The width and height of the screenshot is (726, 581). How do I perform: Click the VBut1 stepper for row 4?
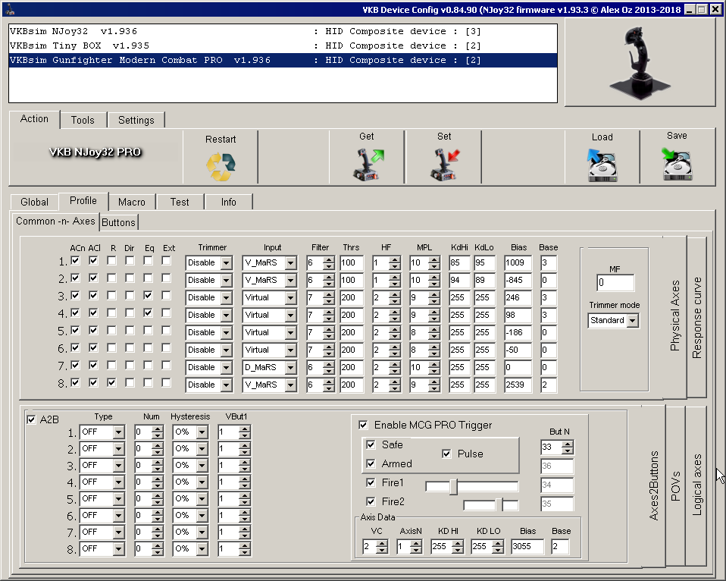(245, 482)
